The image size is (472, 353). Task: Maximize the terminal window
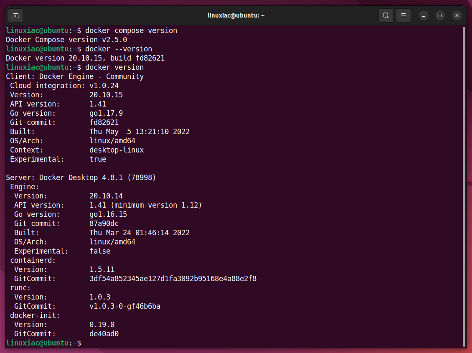click(x=440, y=15)
